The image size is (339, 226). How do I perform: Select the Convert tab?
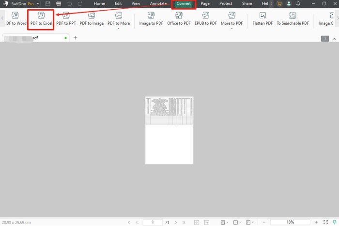[184, 4]
